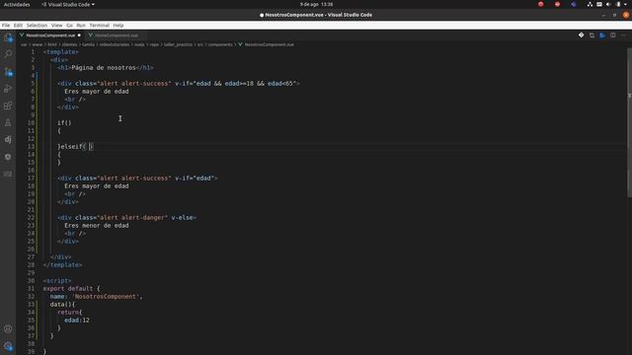This screenshot has width=632, height=355.
Task: Open the Django (dj) extension panel
Action: pos(8,139)
